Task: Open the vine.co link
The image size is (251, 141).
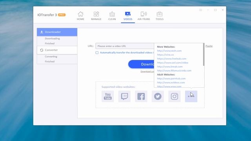Action: (166, 55)
